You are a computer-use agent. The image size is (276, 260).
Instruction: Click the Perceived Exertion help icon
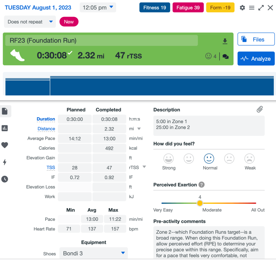[x=201, y=185]
